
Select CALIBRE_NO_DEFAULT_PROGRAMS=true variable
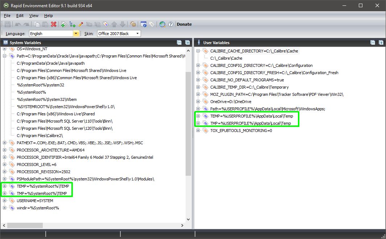247,80
